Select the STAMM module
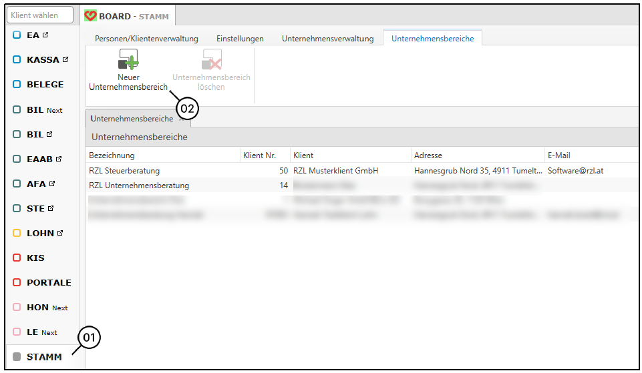 click(43, 357)
